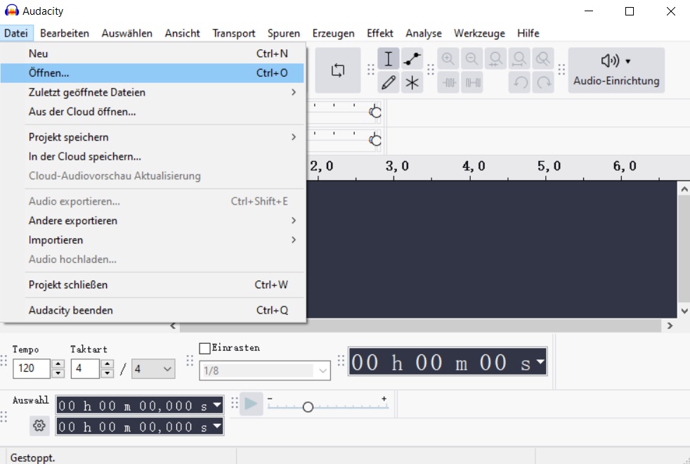This screenshot has height=464, width=690.
Task: Decrease Tempo with its down arrow
Action: [58, 373]
